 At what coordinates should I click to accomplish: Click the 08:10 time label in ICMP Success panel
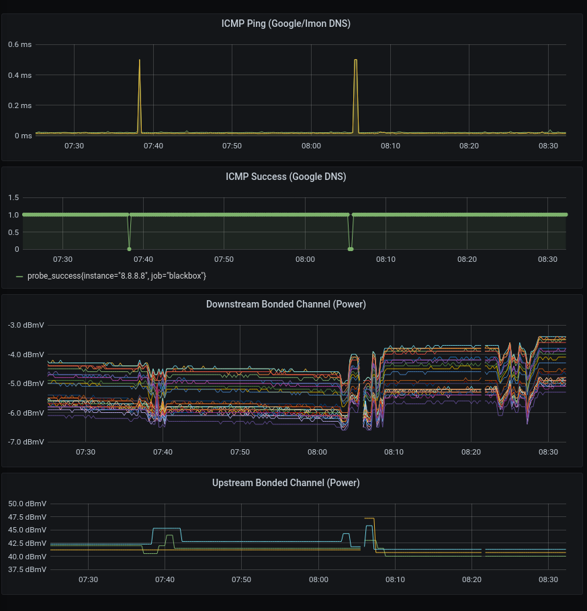pos(386,260)
